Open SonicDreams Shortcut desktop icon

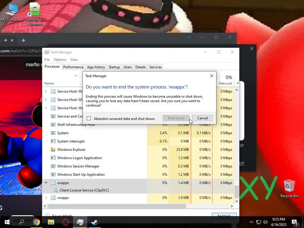coord(34,14)
